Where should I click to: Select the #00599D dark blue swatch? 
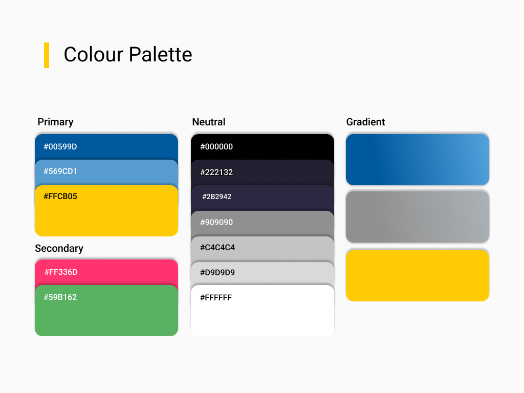106,147
